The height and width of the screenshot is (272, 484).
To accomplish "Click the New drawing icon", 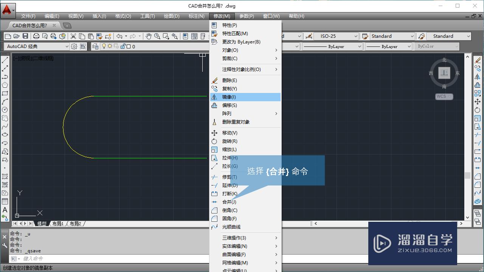I will click(x=8, y=36).
